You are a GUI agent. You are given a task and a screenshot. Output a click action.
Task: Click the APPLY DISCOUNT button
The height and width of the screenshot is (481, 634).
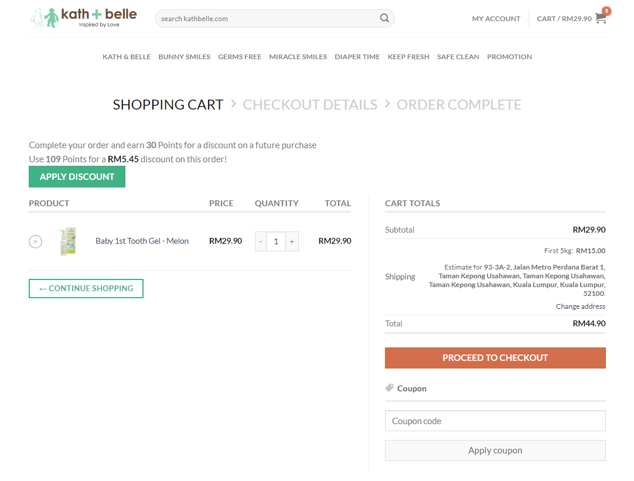click(77, 176)
